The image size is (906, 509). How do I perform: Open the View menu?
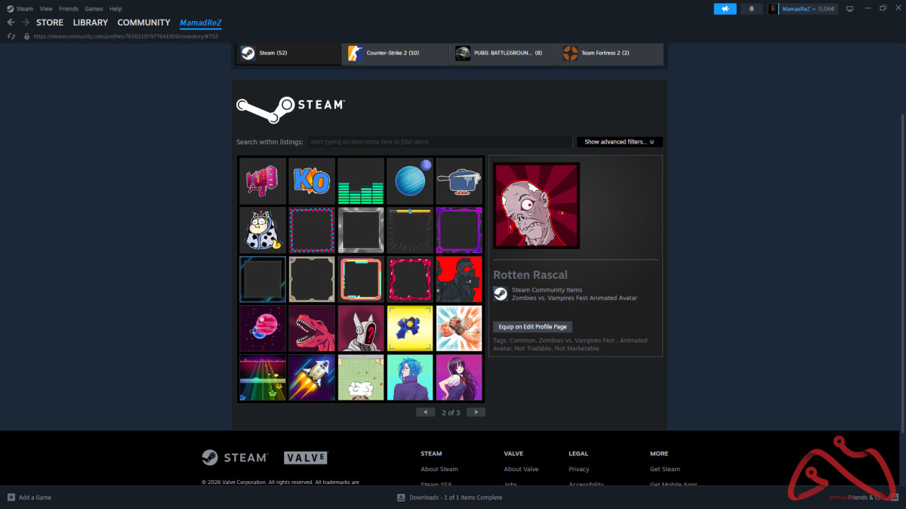[x=46, y=9]
